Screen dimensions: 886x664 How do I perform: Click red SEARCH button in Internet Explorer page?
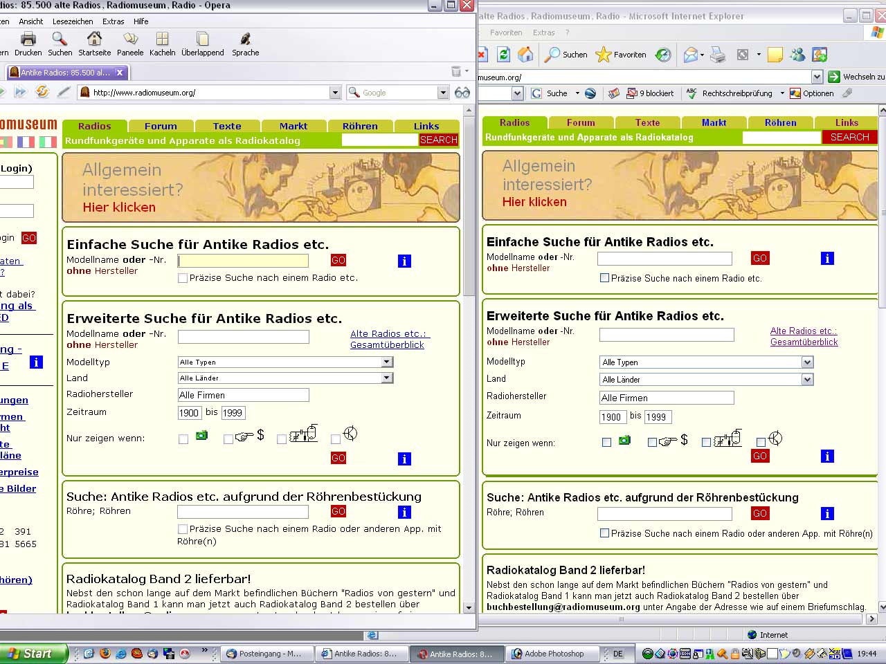pyautogui.click(x=849, y=137)
